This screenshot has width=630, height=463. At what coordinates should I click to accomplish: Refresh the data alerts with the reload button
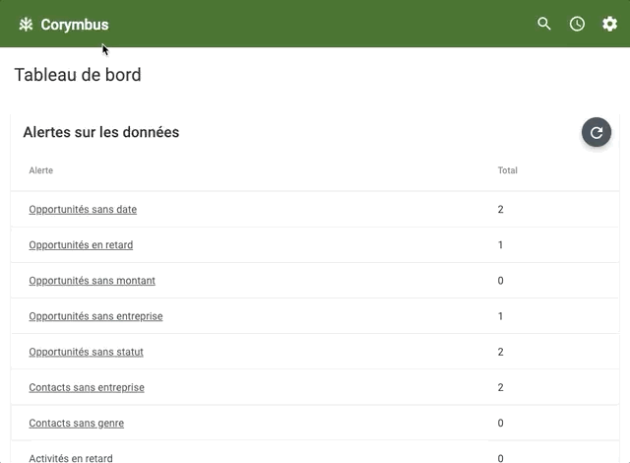tap(597, 132)
